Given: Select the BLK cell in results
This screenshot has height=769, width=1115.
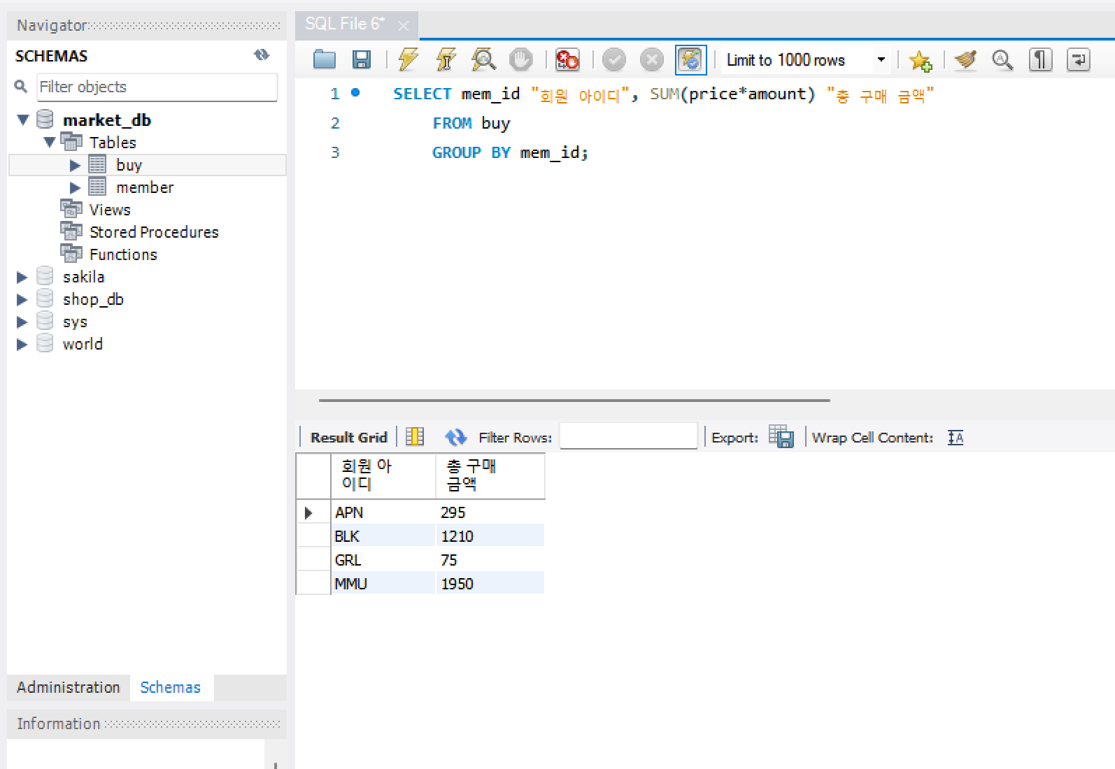Looking at the screenshot, I should (383, 536).
